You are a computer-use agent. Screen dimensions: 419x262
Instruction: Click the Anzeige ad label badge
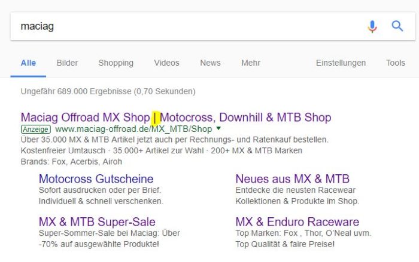click(36, 130)
